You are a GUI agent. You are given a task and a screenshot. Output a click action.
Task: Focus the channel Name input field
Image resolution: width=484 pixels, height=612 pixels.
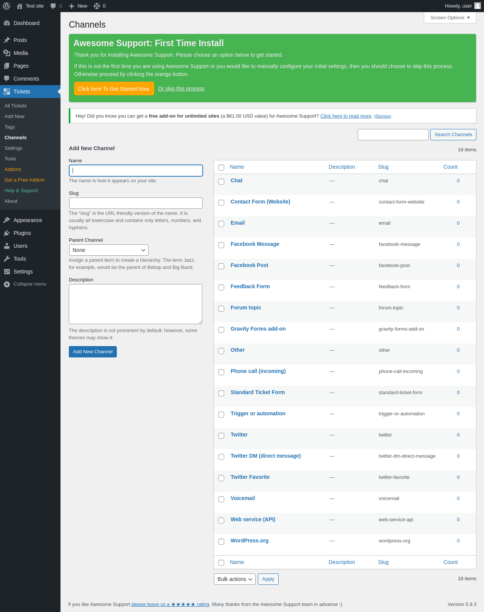[x=136, y=171]
